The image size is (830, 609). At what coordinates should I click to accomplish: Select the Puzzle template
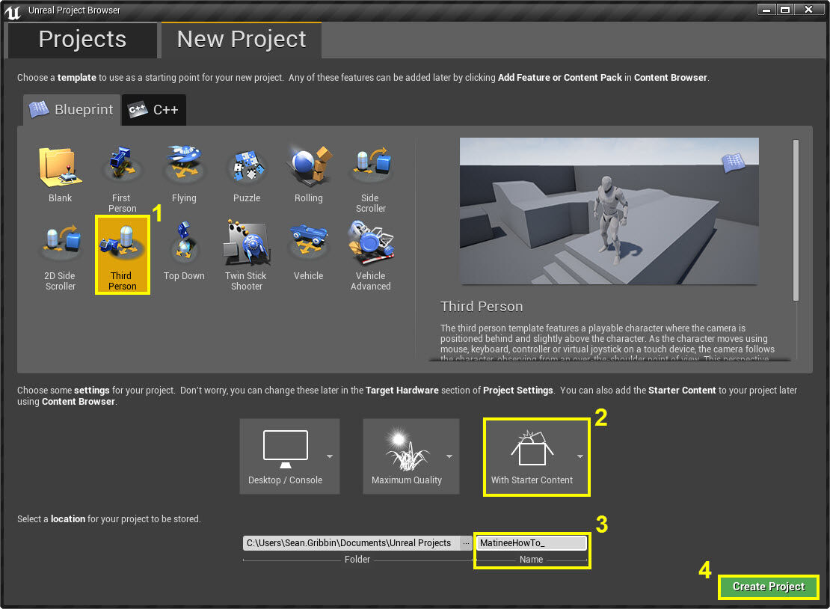coord(247,174)
